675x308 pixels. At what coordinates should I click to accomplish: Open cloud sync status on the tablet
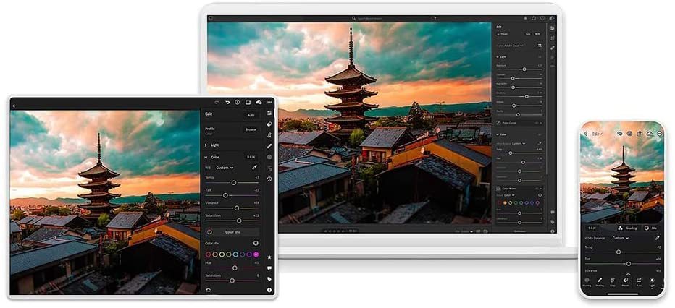pos(259,103)
